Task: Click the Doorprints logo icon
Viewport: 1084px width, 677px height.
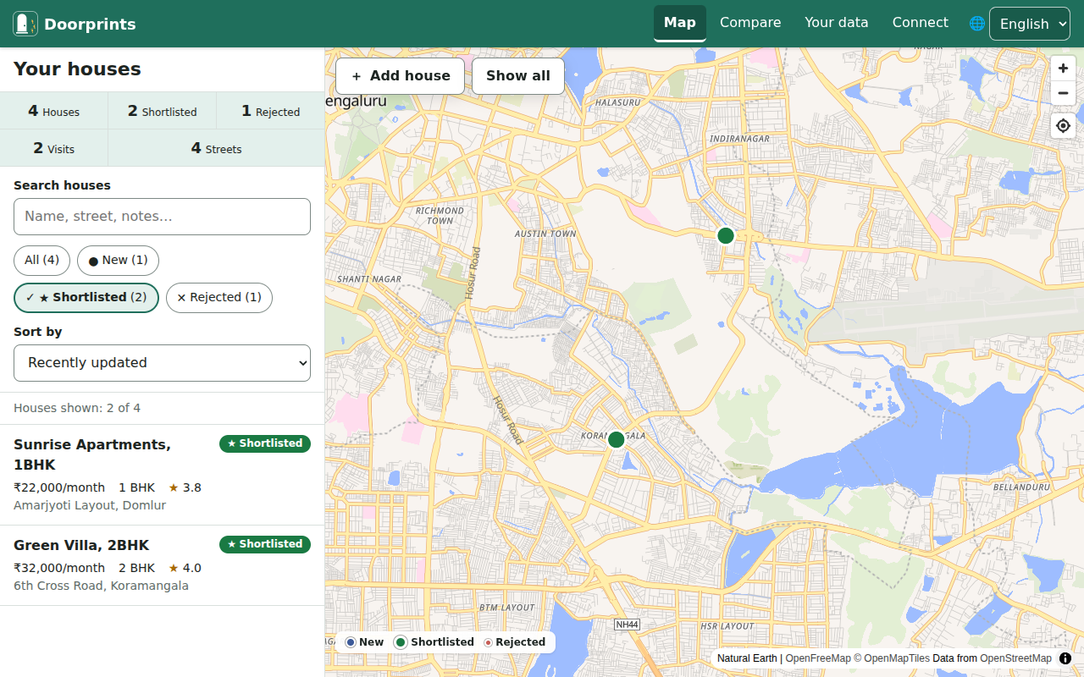Action: click(25, 24)
